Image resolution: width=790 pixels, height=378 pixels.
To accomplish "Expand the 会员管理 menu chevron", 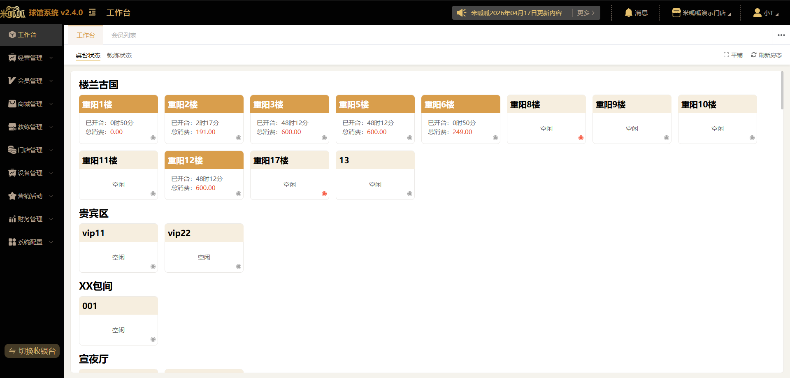I will coord(51,81).
